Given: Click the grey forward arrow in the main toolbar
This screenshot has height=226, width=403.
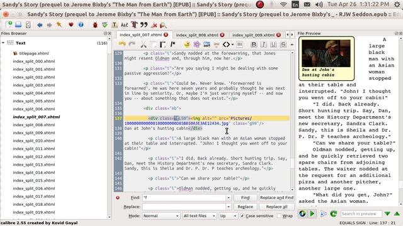Looking at the screenshot, I should coord(49,25).
